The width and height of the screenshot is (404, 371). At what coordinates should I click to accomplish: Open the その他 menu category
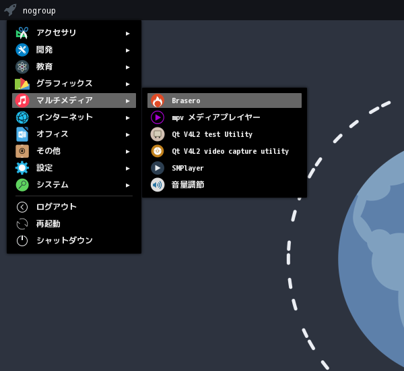pyautogui.click(x=74, y=151)
